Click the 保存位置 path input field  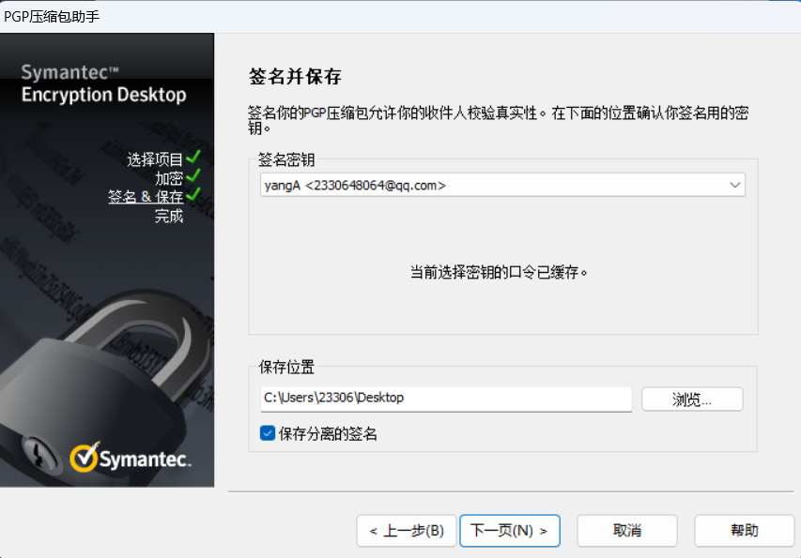click(x=446, y=398)
